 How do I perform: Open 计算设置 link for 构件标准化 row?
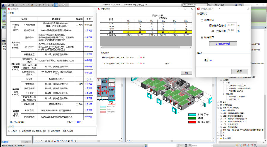point(88,30)
